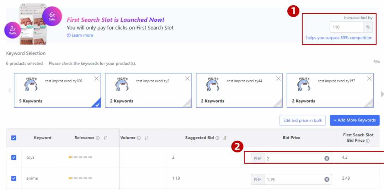Viewport: 384px width, 190px height.
Task: Click the toys relevance indicator bar
Action: point(80,157)
